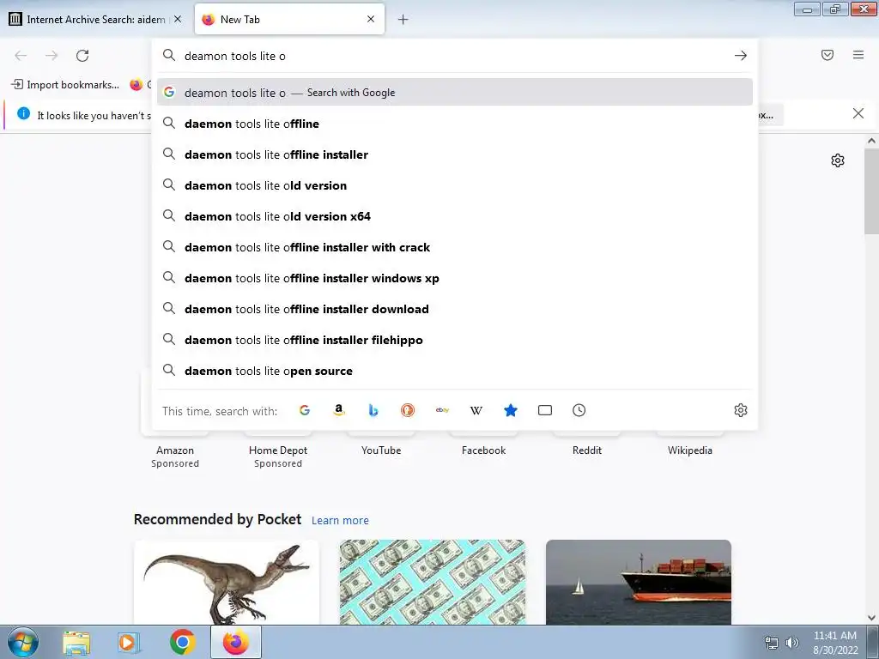Search with DuckDuckGo one-off icon
The image size is (879, 659).
click(x=408, y=410)
